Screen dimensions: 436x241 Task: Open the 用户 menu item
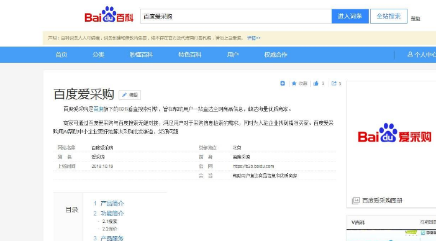(233, 55)
